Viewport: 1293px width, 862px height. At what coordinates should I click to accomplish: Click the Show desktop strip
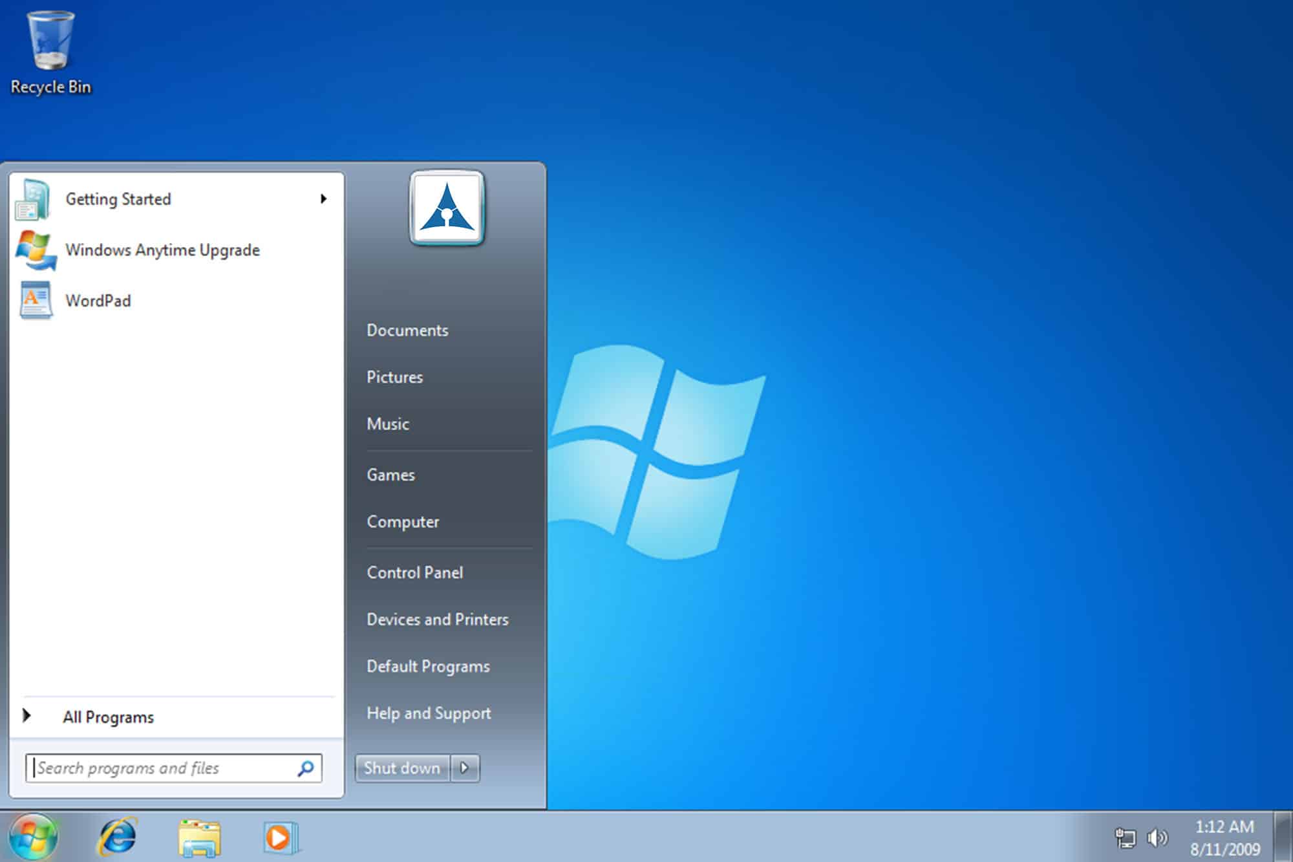[x=1283, y=837]
